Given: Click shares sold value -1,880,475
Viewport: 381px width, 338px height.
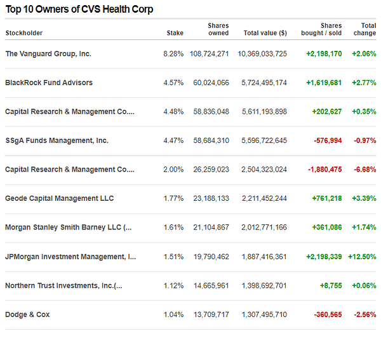Looking at the screenshot, I should click(x=325, y=170).
